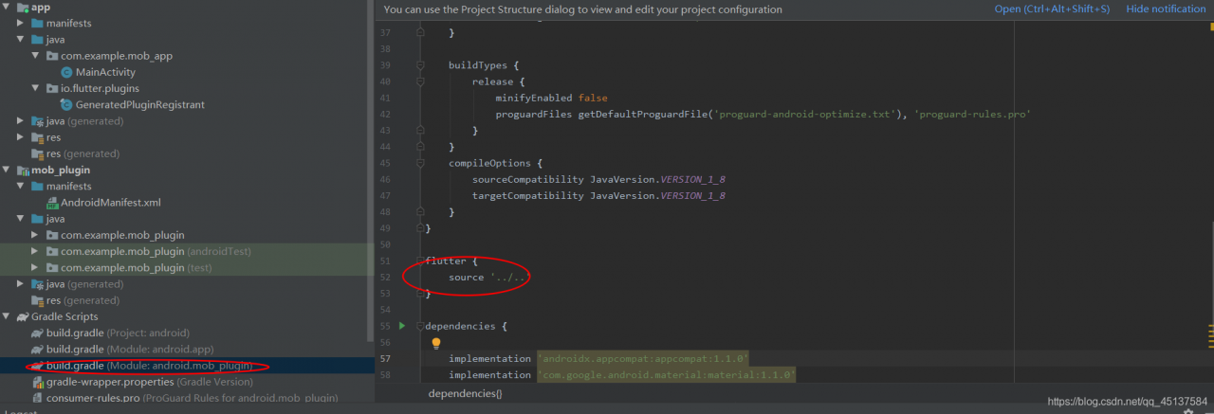Viewport: 1214px width, 414px height.
Task: Click the app res (generated) folder icon
Action: [37, 153]
